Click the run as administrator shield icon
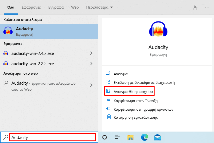Screen dimensions: 214x143 108,82
